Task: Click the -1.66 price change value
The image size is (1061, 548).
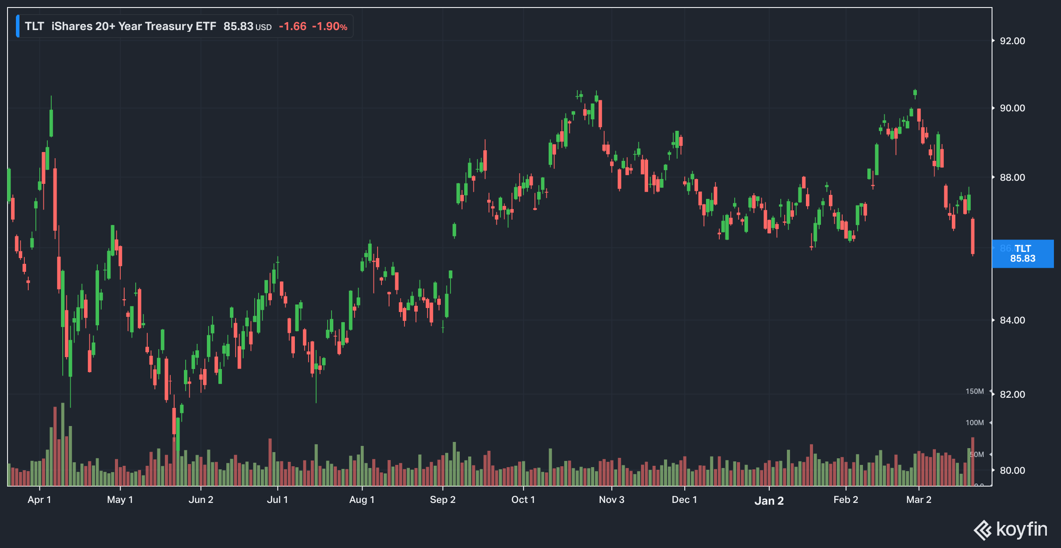Action: click(x=293, y=27)
